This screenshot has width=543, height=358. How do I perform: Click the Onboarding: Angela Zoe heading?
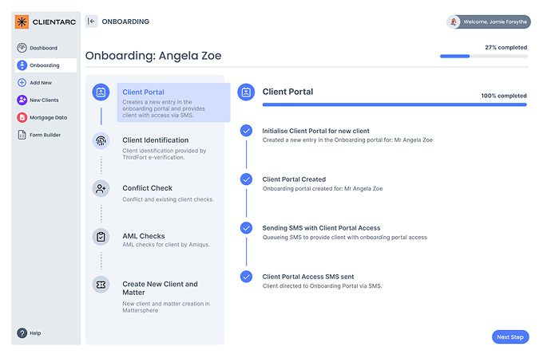pos(153,55)
